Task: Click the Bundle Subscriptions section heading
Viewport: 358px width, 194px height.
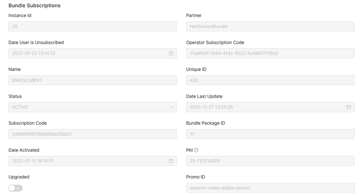Action: pyautogui.click(x=35, y=6)
